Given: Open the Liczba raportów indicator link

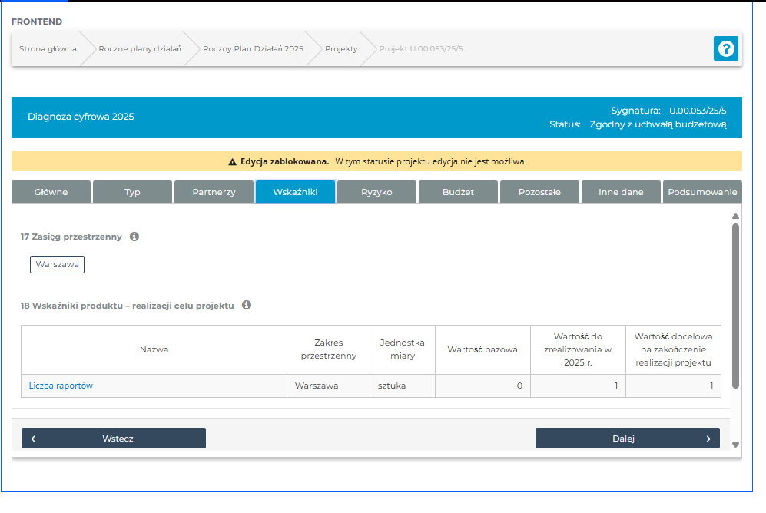Looking at the screenshot, I should click(61, 386).
